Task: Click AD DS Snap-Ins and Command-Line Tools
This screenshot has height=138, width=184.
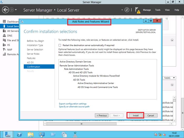Action: [98, 87]
